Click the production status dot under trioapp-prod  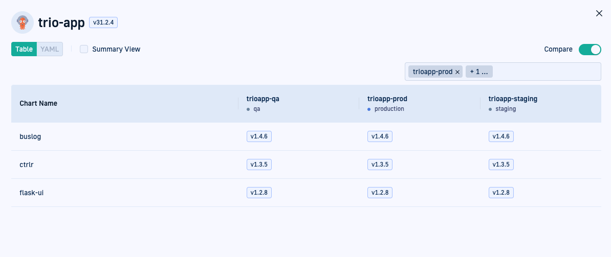coord(369,109)
